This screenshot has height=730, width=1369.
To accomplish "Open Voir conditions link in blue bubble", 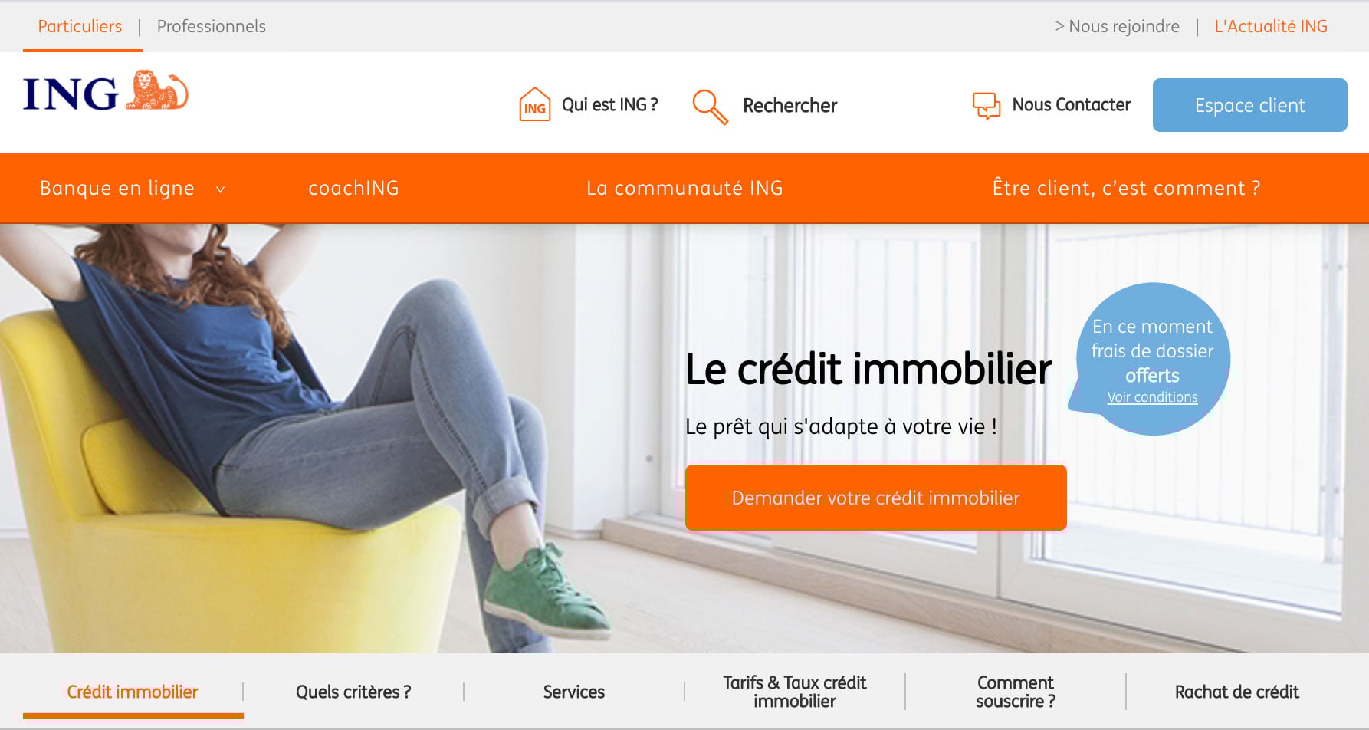I will [1152, 397].
